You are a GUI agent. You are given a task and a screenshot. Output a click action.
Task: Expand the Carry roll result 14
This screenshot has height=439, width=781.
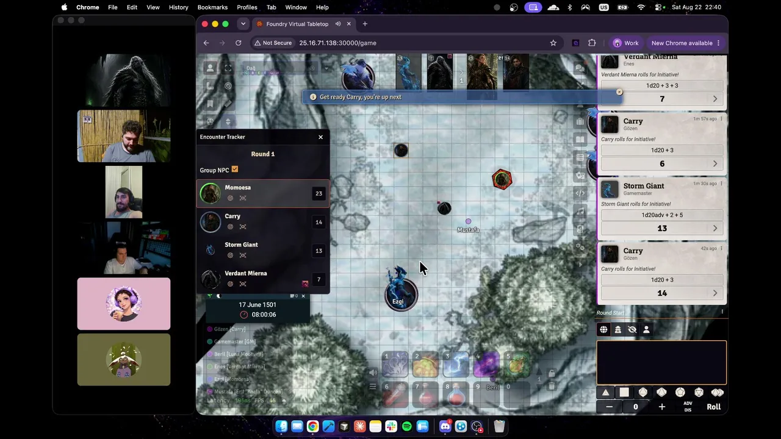pyautogui.click(x=715, y=293)
